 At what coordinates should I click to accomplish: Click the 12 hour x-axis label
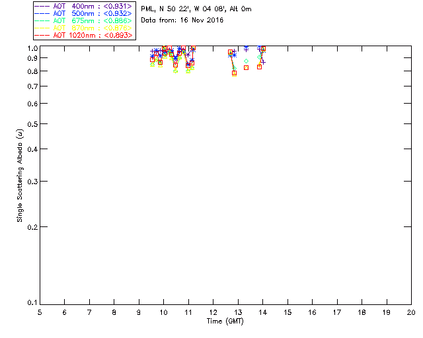coord(213,312)
